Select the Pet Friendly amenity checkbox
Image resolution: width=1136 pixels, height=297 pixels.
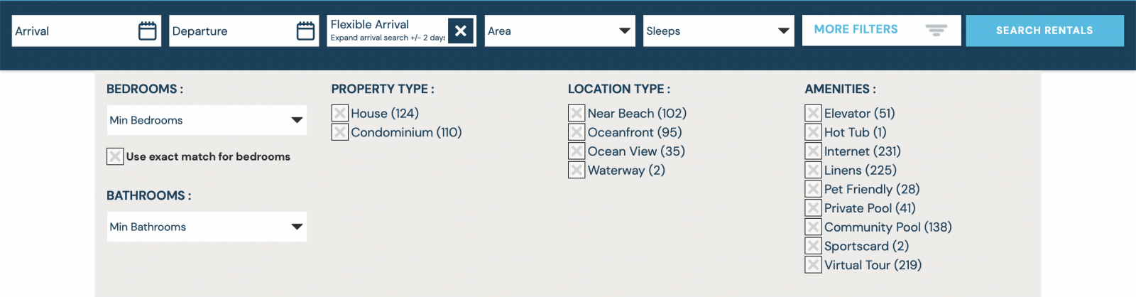coord(813,189)
